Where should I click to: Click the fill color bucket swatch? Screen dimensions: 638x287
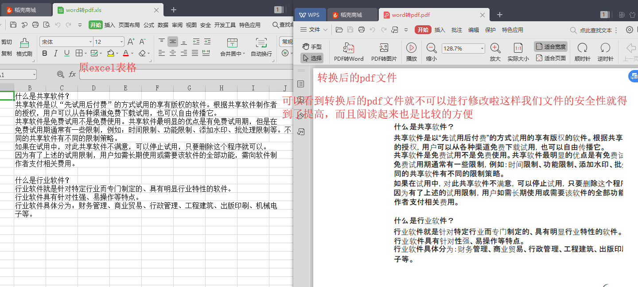(x=110, y=53)
